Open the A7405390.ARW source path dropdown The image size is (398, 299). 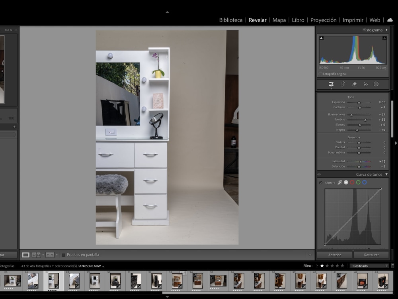[x=103, y=267]
